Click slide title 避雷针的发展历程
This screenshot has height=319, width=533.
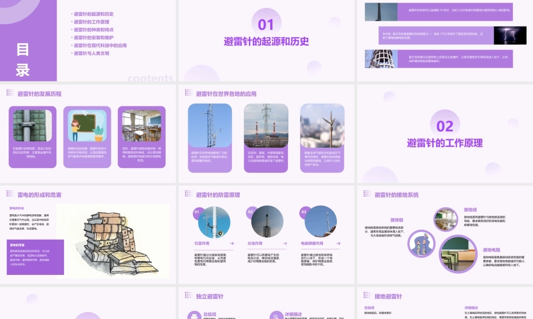[x=39, y=94]
